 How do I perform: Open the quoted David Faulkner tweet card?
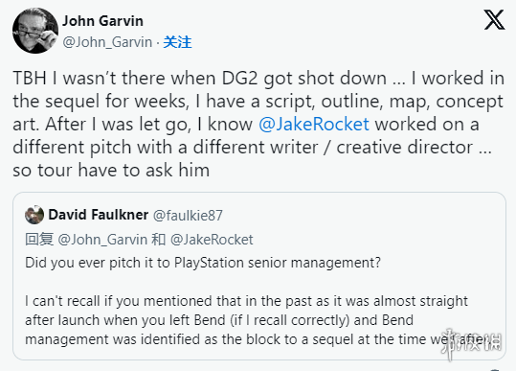[x=259, y=276]
